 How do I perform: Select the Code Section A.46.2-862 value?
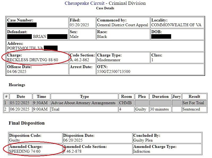[79, 60]
